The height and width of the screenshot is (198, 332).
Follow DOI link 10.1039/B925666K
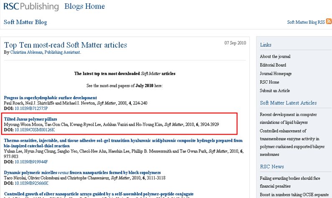[32, 183]
